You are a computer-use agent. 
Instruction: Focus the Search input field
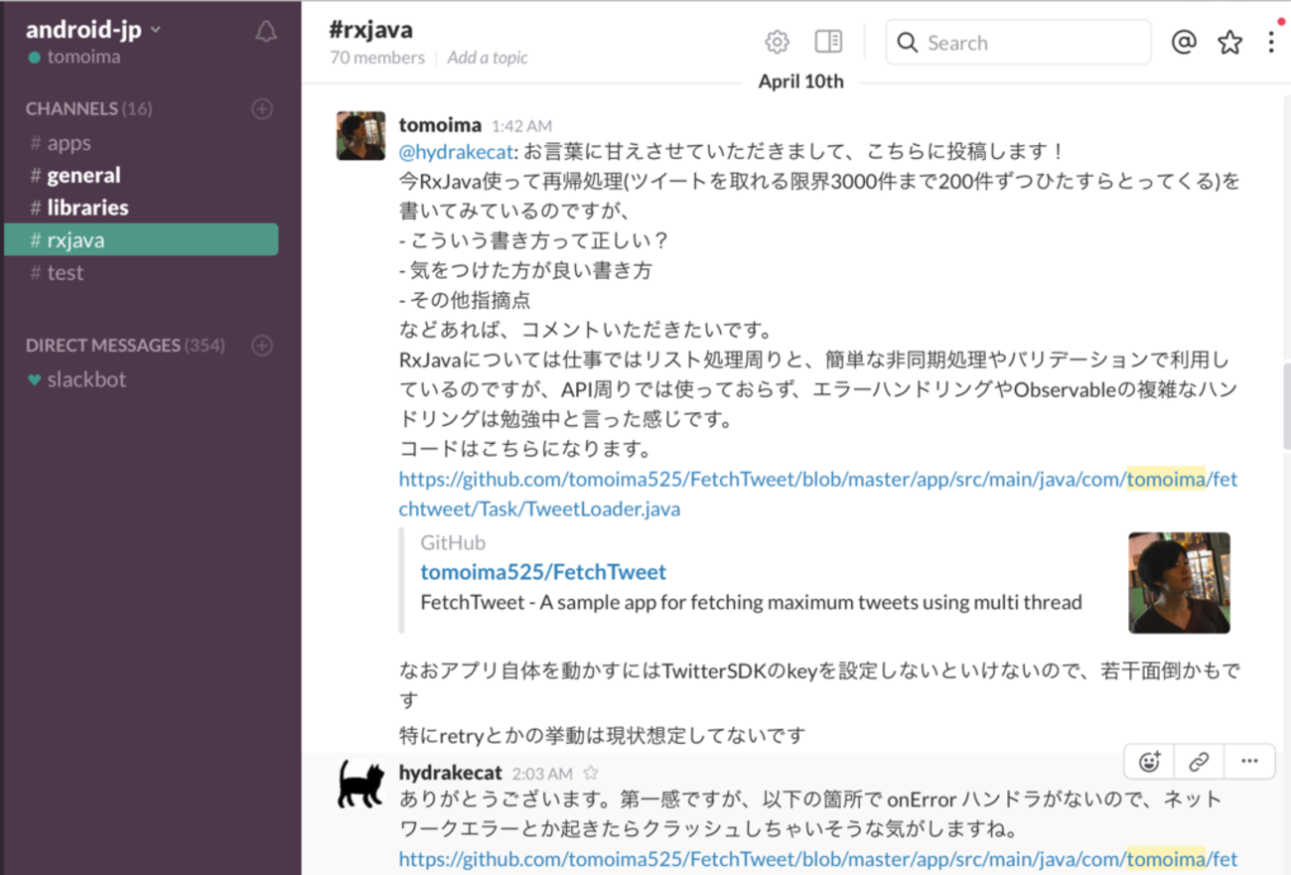pyautogui.click(x=1018, y=43)
